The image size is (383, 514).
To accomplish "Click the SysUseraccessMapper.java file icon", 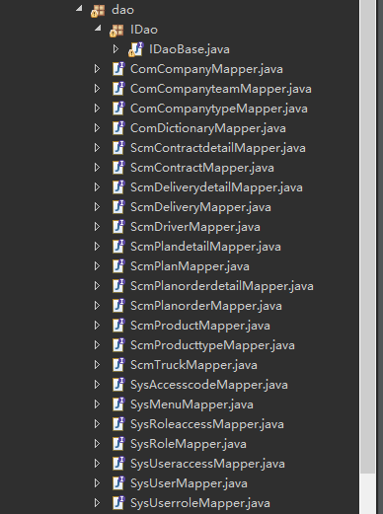I will pyautogui.click(x=118, y=464).
